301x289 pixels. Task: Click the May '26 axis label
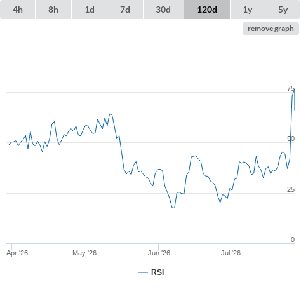(84, 253)
